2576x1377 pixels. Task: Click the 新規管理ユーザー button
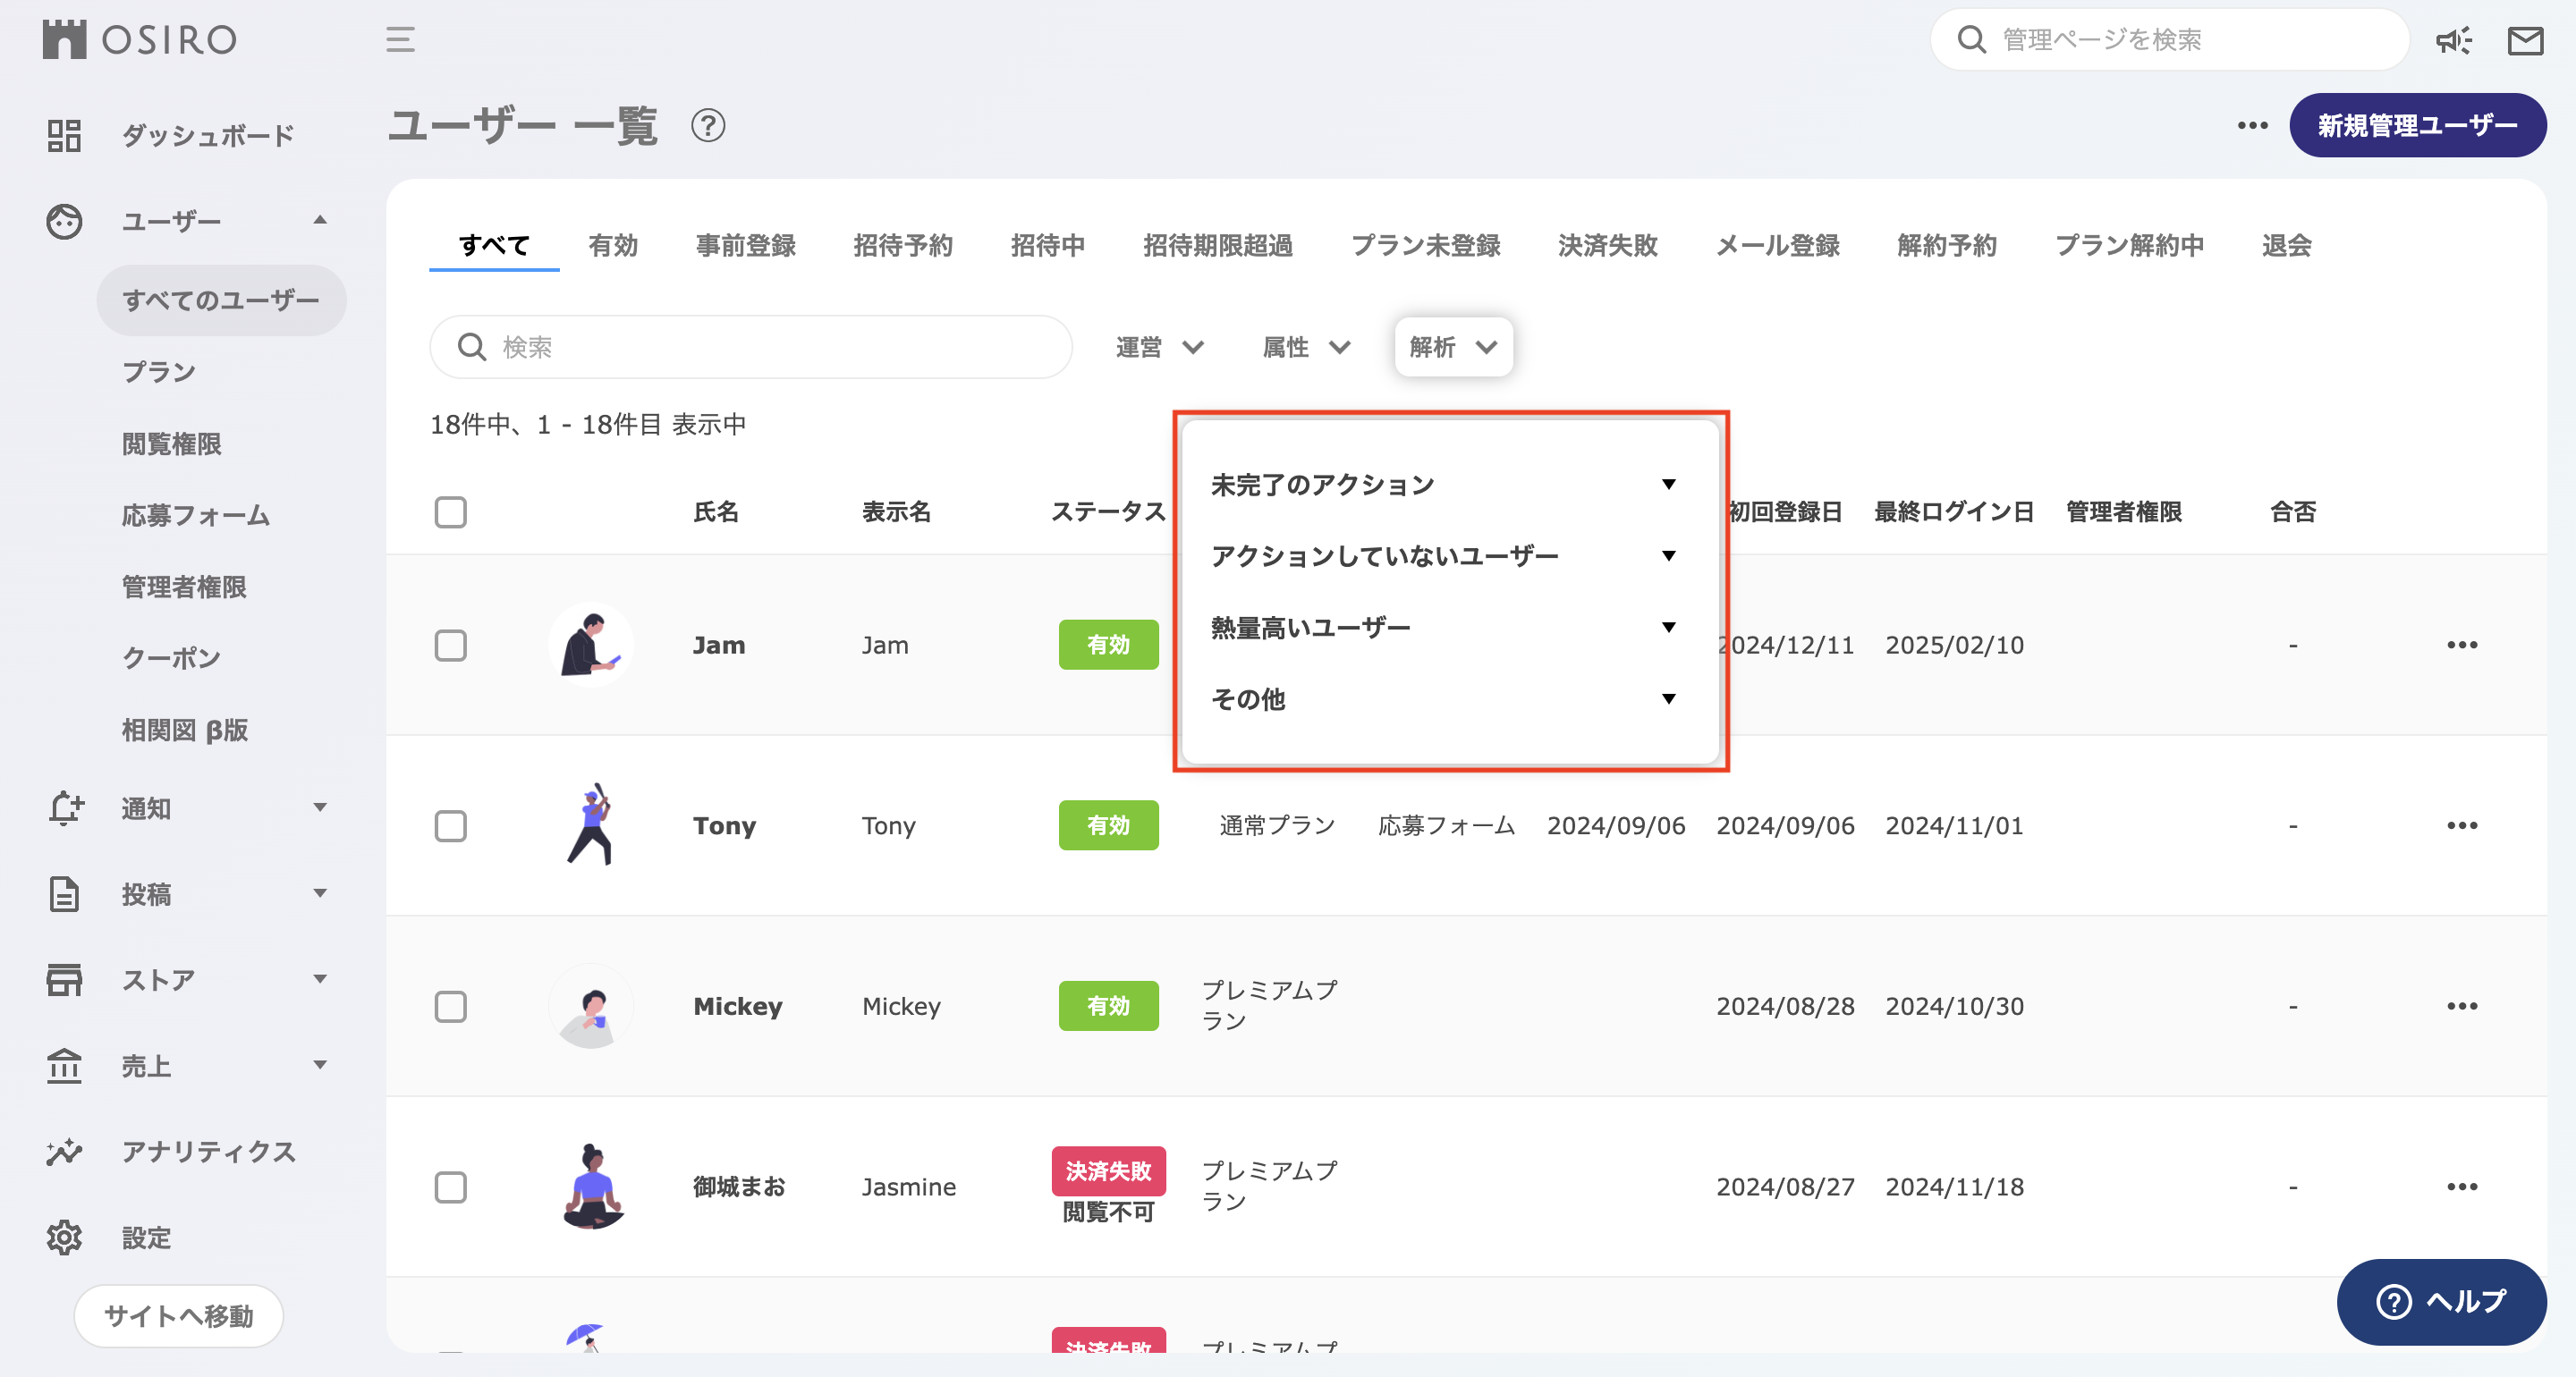(2417, 126)
